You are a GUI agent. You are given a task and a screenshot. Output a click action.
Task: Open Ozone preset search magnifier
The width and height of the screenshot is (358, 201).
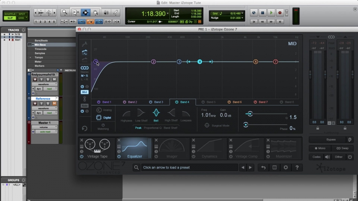click(x=136, y=167)
